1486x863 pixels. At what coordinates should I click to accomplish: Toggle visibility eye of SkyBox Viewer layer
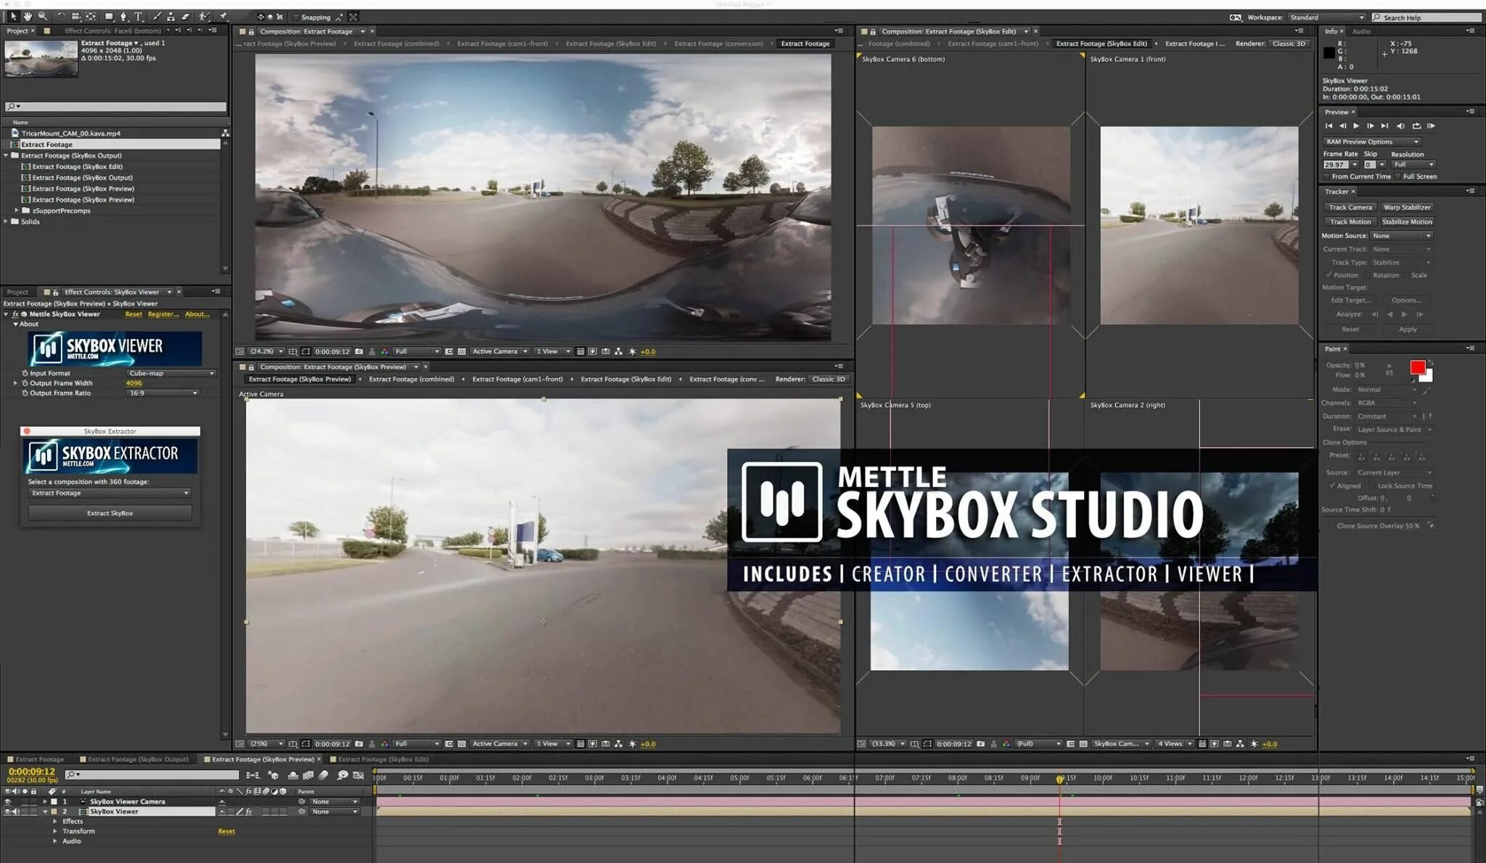[8, 811]
